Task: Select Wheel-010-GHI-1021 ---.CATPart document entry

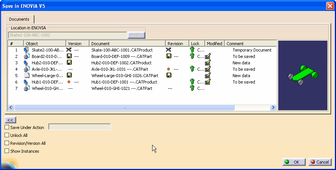Action: tap(122, 88)
